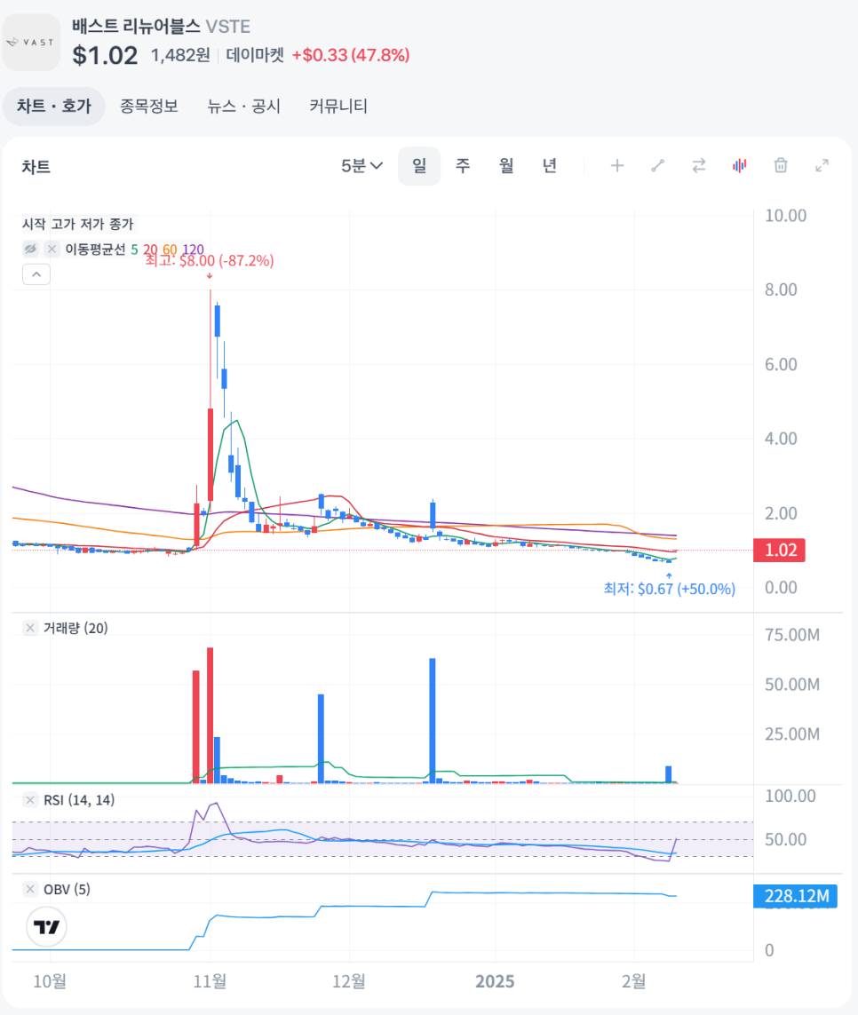The image size is (858, 1015).
Task: Select the line drawing tool icon
Action: (658, 166)
